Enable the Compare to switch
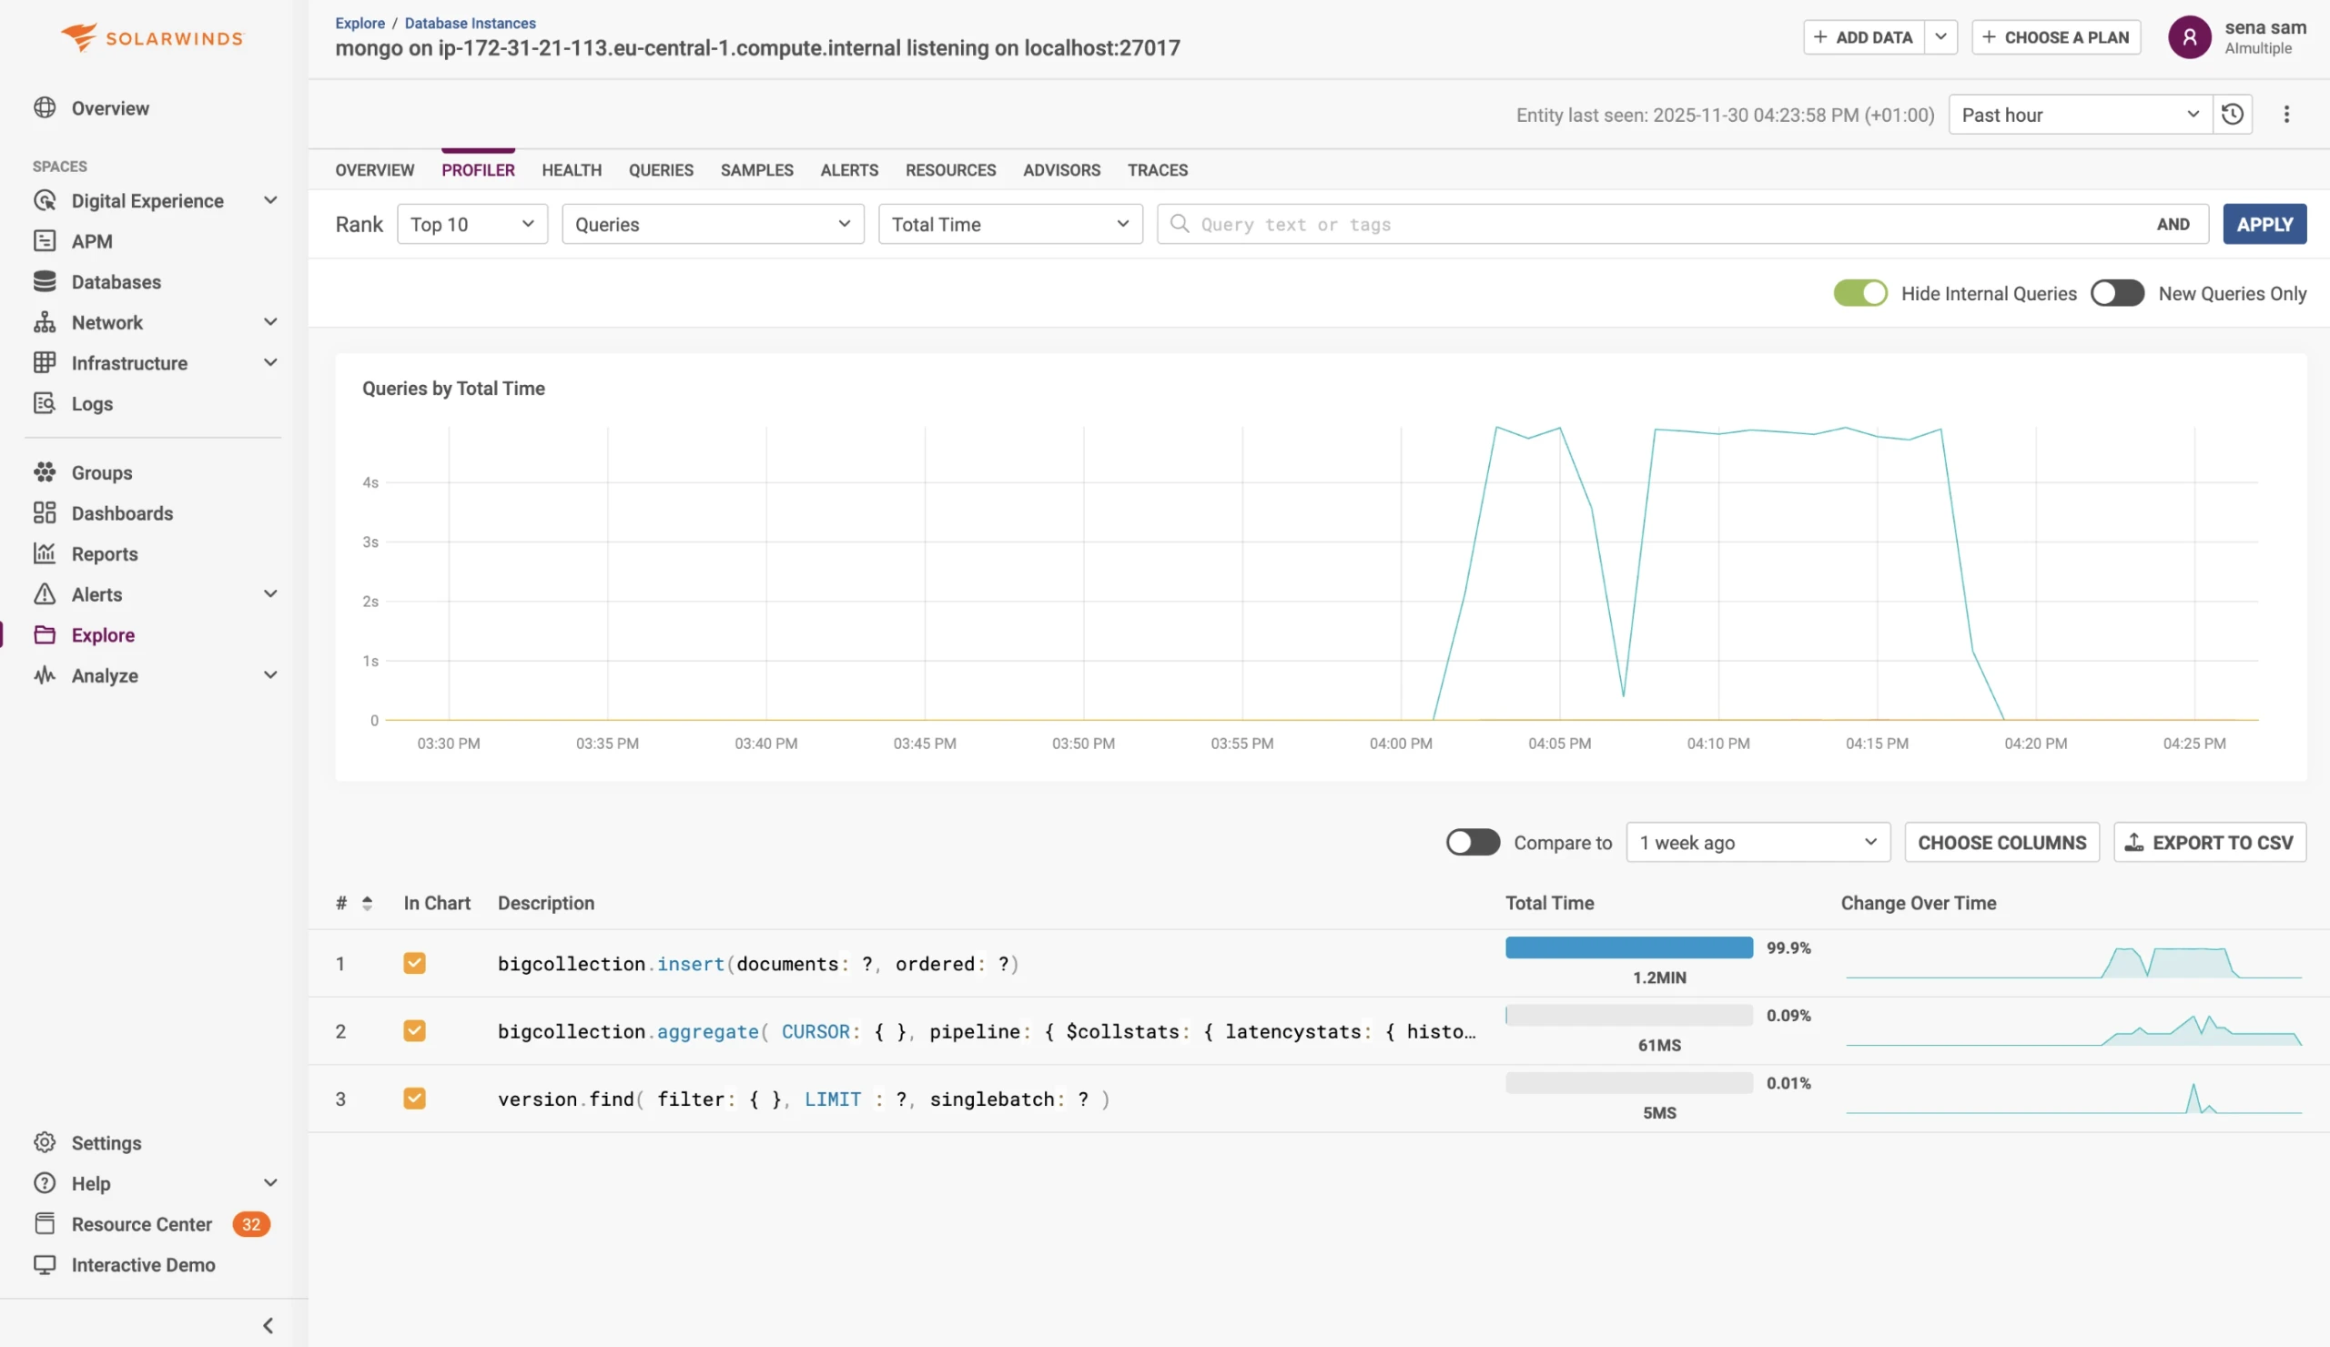This screenshot has width=2330, height=1347. click(x=1473, y=842)
